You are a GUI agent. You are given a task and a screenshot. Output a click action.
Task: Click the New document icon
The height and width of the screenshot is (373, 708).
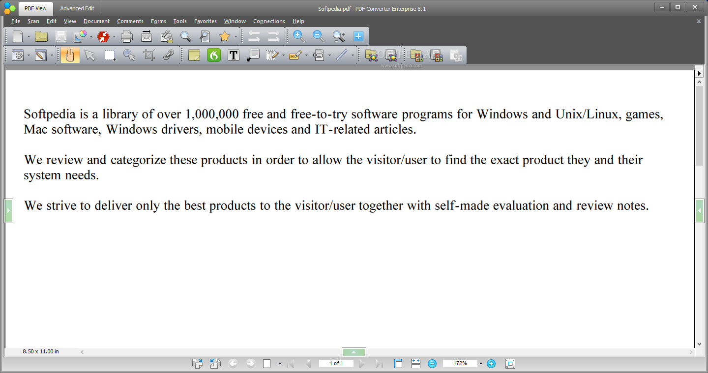(18, 36)
